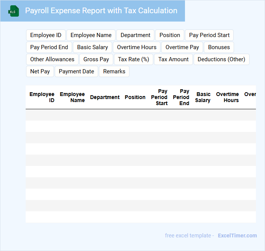Select the Gross Pay tag
265x251 pixels.
[x=96, y=59]
